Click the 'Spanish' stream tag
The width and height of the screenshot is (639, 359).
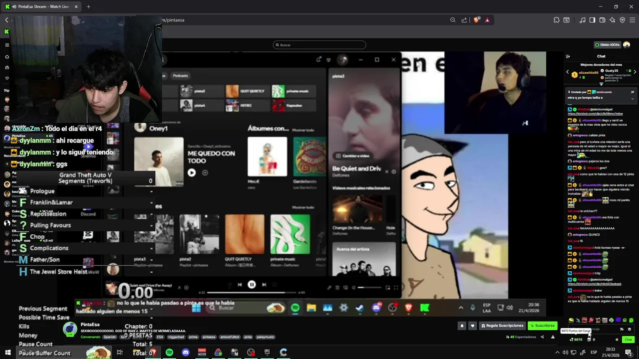(x=109, y=337)
